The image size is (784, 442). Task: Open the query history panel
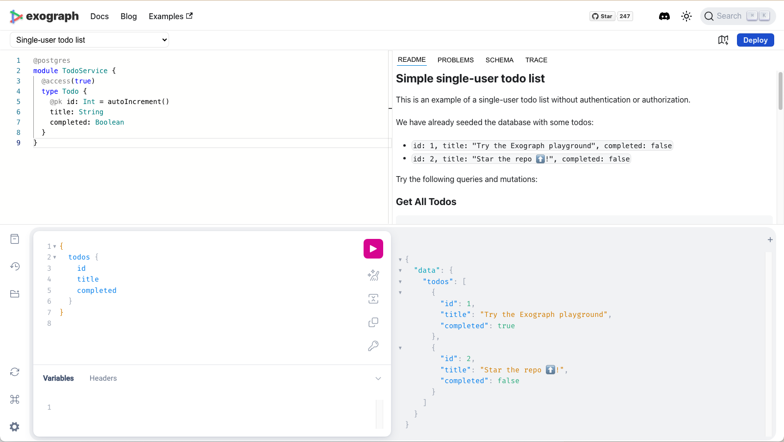pos(15,266)
